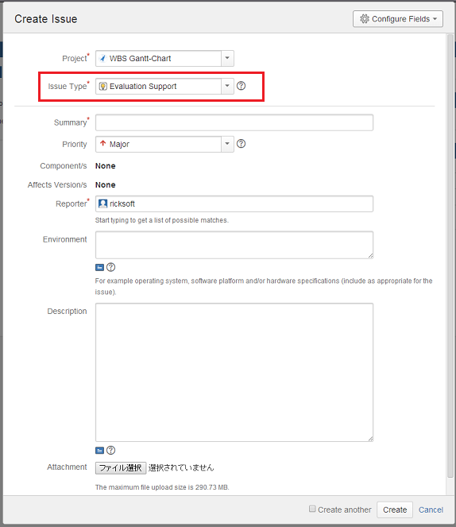Open Priority help question-mark icon
456x527 pixels.
(x=241, y=144)
